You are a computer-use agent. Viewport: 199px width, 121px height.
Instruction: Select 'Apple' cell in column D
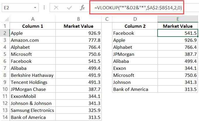tap(135, 40)
